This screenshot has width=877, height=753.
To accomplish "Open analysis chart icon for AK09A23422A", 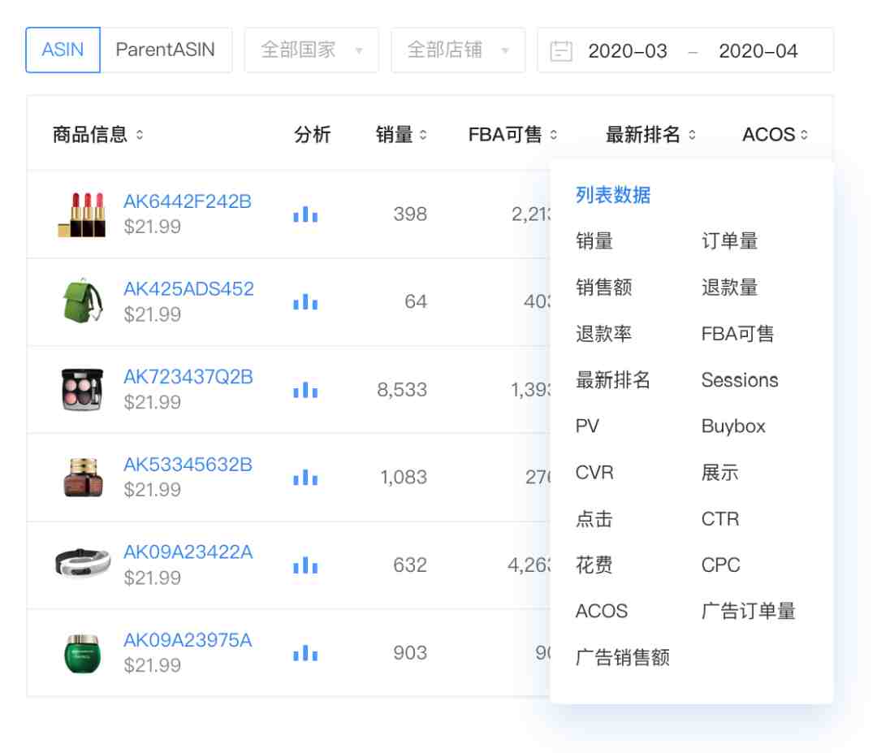I will tap(305, 565).
